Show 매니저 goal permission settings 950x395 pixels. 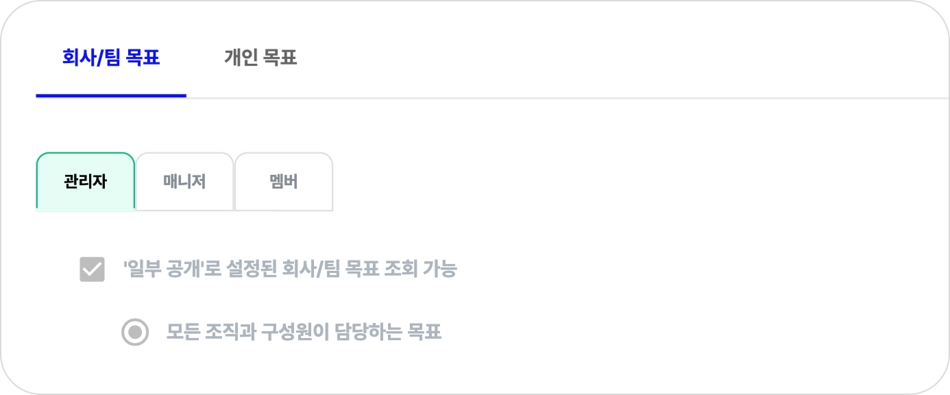pyautogui.click(x=184, y=182)
